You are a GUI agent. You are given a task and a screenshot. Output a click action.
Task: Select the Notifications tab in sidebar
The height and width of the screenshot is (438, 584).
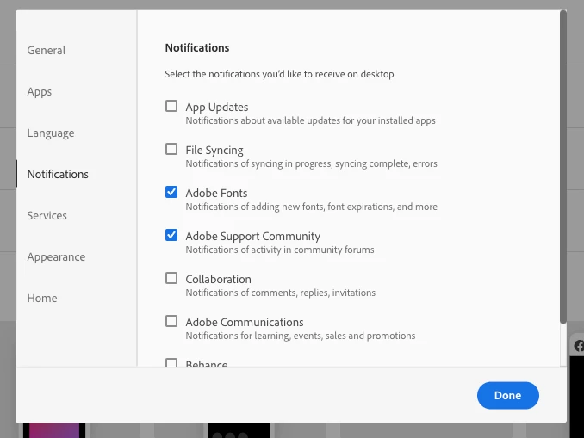58,174
